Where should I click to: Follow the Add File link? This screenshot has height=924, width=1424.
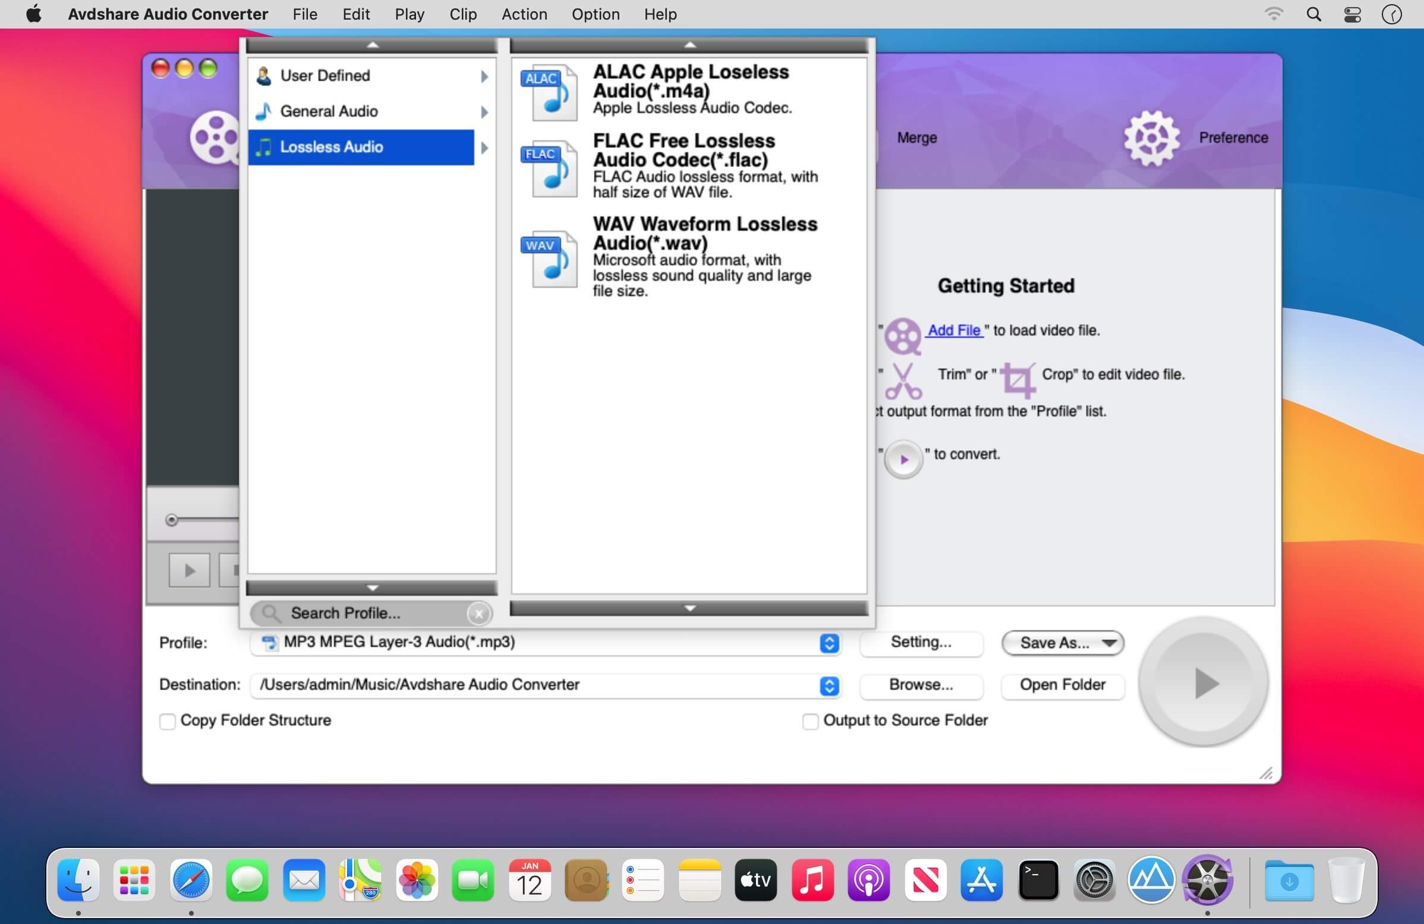(954, 331)
